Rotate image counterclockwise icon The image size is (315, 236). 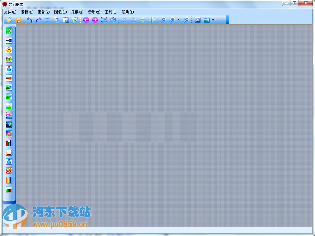pos(133,20)
